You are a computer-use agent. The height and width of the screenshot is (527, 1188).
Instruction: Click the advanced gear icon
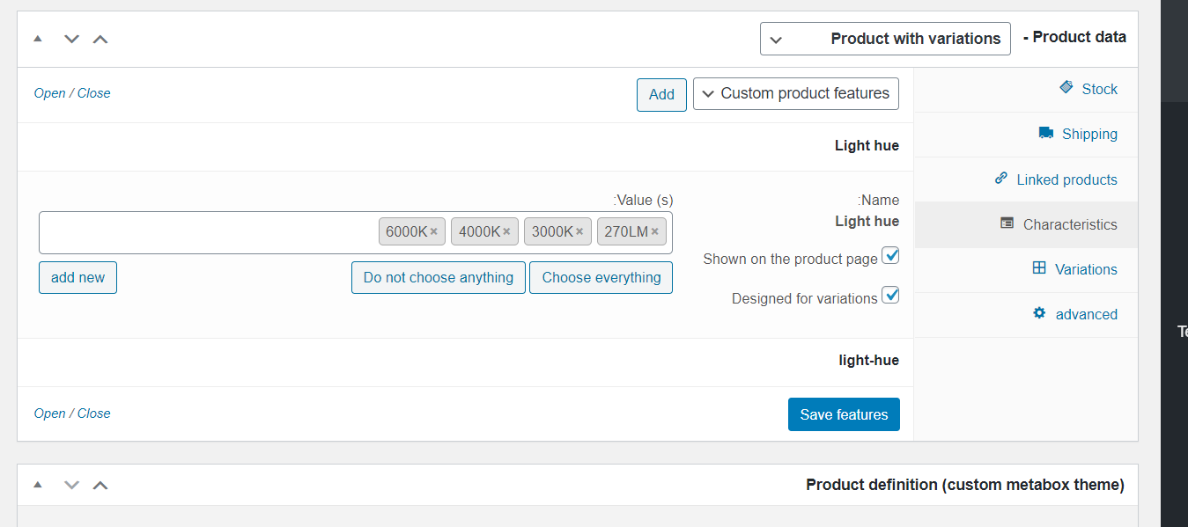click(1039, 313)
